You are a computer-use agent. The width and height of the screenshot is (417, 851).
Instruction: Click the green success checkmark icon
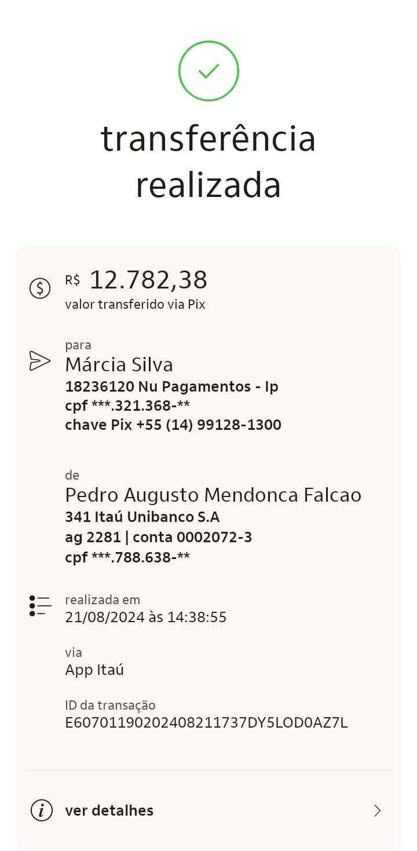tap(209, 71)
